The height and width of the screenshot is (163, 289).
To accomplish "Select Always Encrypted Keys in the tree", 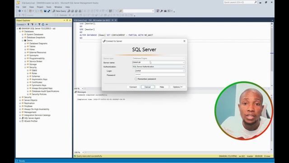I will [42, 88].
